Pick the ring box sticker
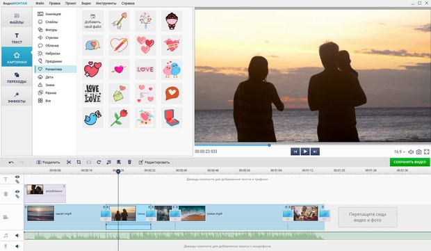This screenshot has height=251, width=431. (172, 118)
